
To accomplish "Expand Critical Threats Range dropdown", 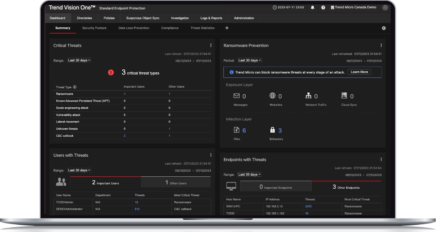I will pos(79,60).
